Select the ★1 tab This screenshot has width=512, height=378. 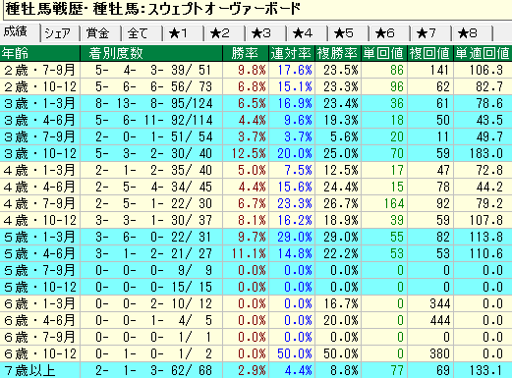tap(183, 33)
